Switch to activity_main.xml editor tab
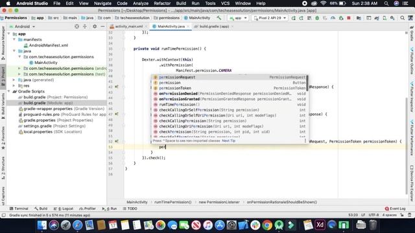The image size is (415, 233). [x=128, y=27]
